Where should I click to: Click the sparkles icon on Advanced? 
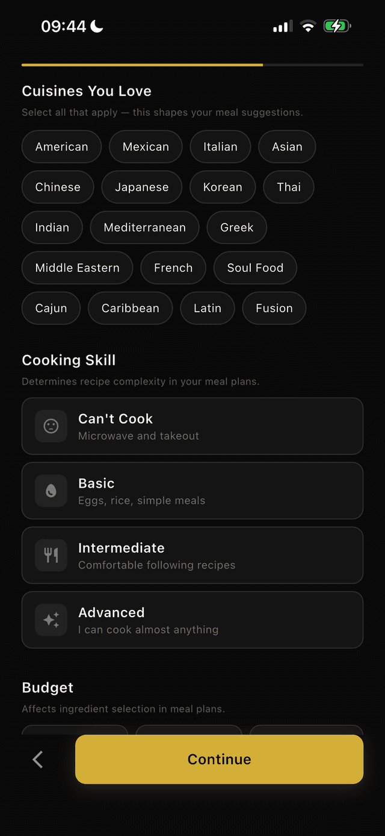click(x=51, y=619)
